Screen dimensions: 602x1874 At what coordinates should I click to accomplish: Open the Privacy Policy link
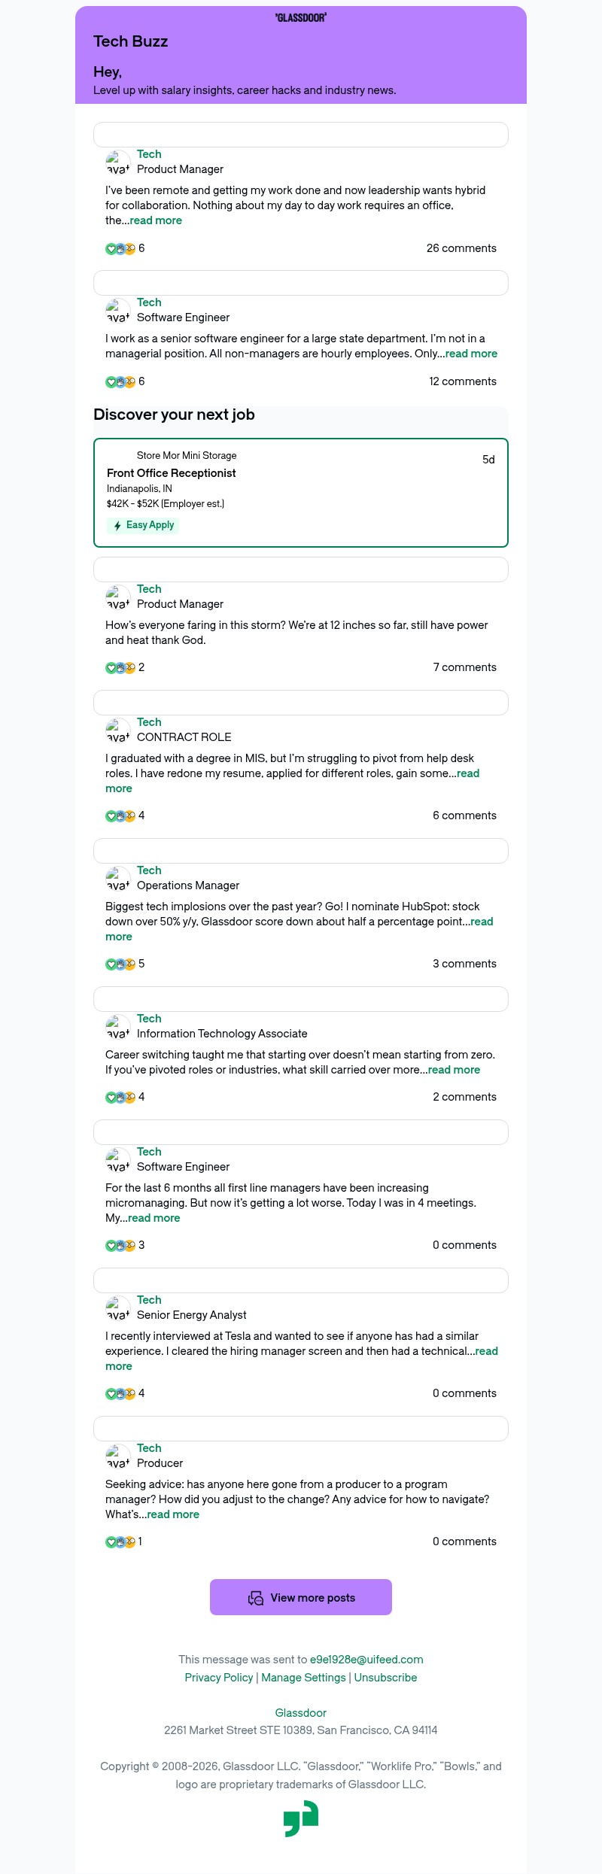(x=218, y=1677)
